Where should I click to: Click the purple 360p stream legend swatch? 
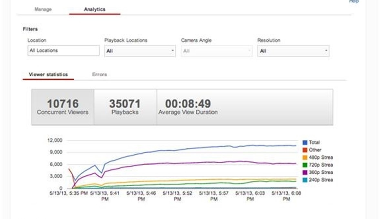305,172
